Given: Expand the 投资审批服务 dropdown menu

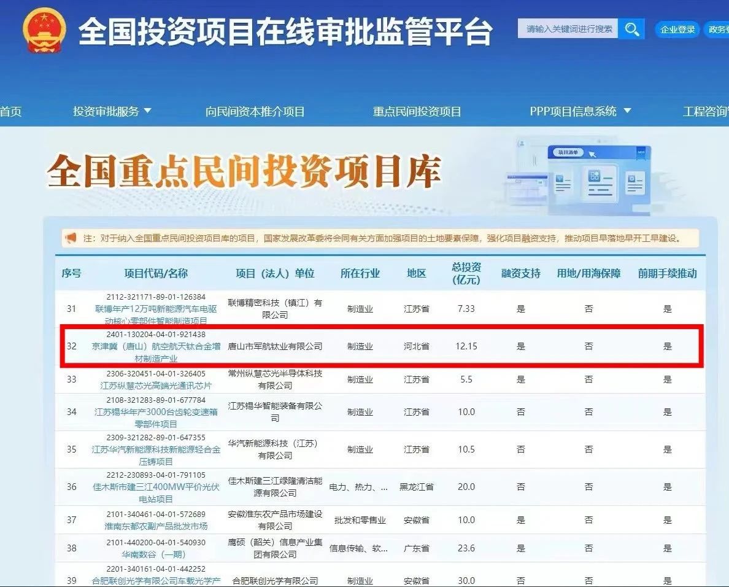Looking at the screenshot, I should click(x=112, y=111).
